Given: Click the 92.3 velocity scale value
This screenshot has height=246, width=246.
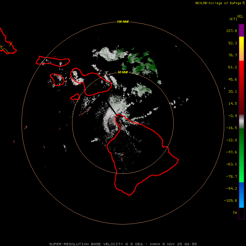Looking at the screenshot, I should 233,43.
